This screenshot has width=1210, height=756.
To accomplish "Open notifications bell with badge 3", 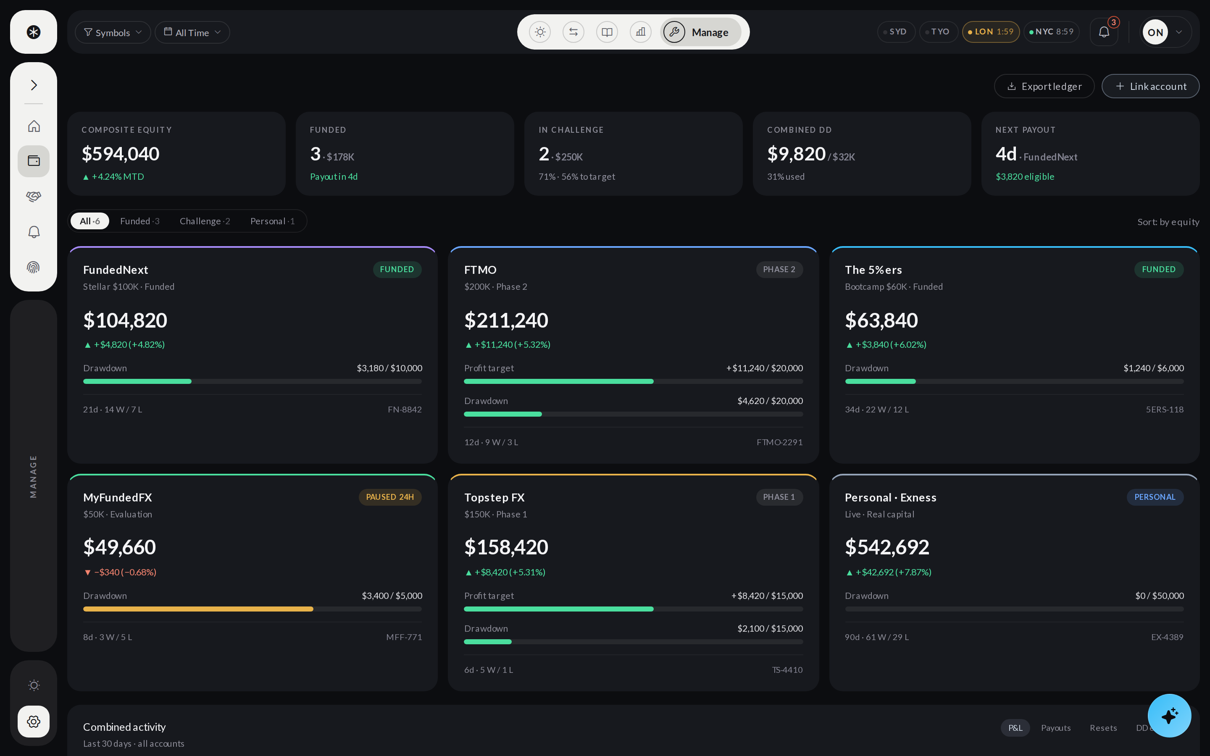I will pos(1104,32).
